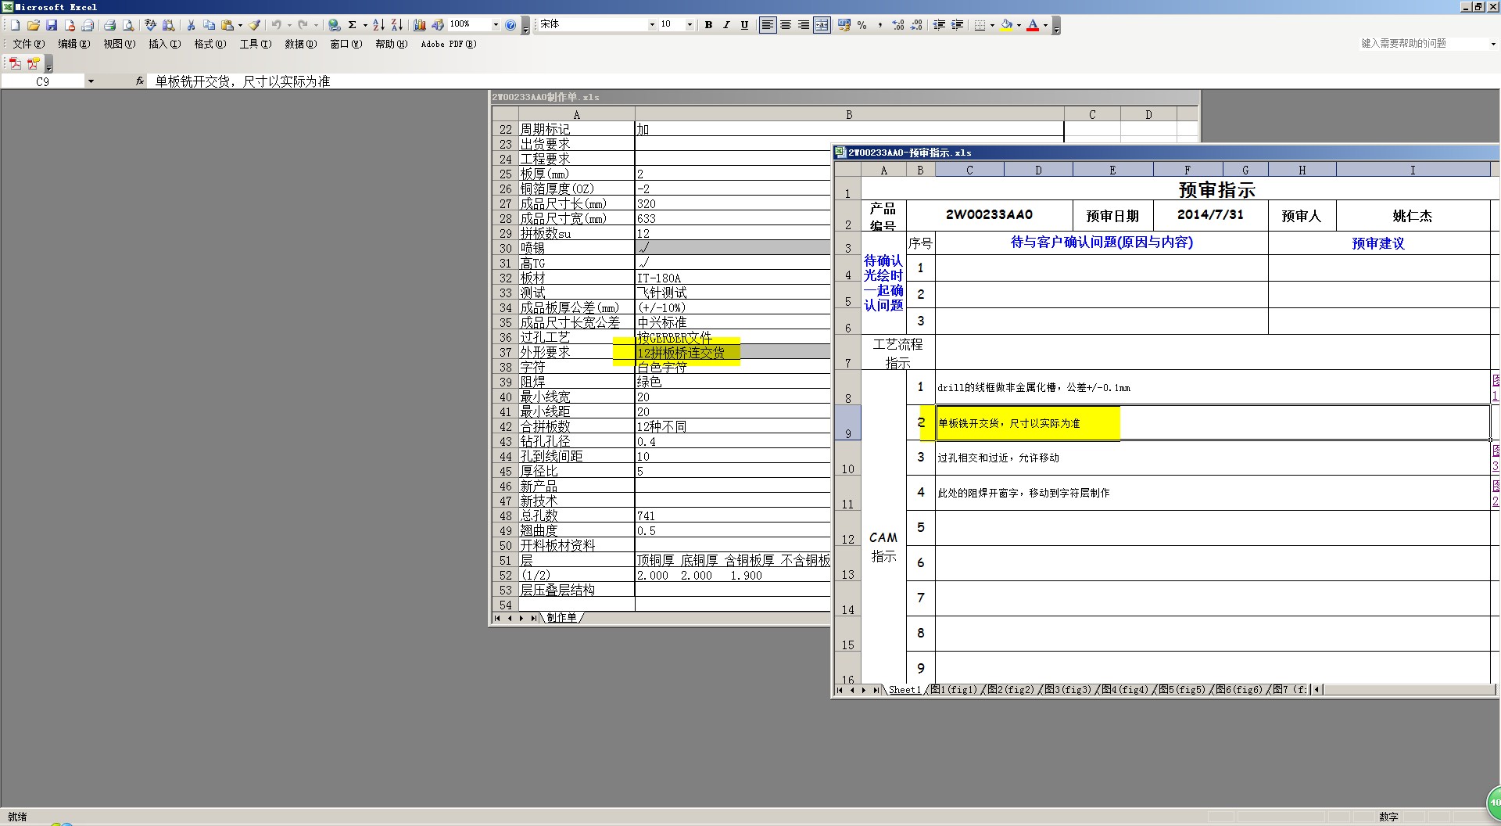This screenshot has height=826, width=1501.
Task: Open the 编辑(E) menu
Action: pos(73,44)
